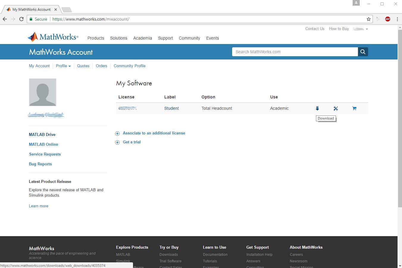Image resolution: width=402 pixels, height=268 pixels.
Task: Open Service Requests link
Action: click(x=45, y=154)
